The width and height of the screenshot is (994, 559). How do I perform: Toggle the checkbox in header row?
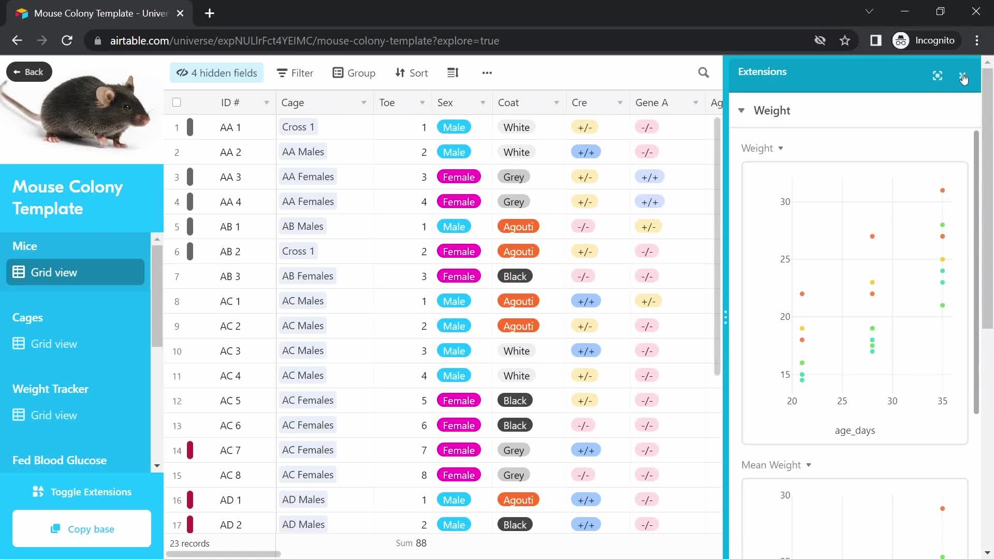[177, 101]
